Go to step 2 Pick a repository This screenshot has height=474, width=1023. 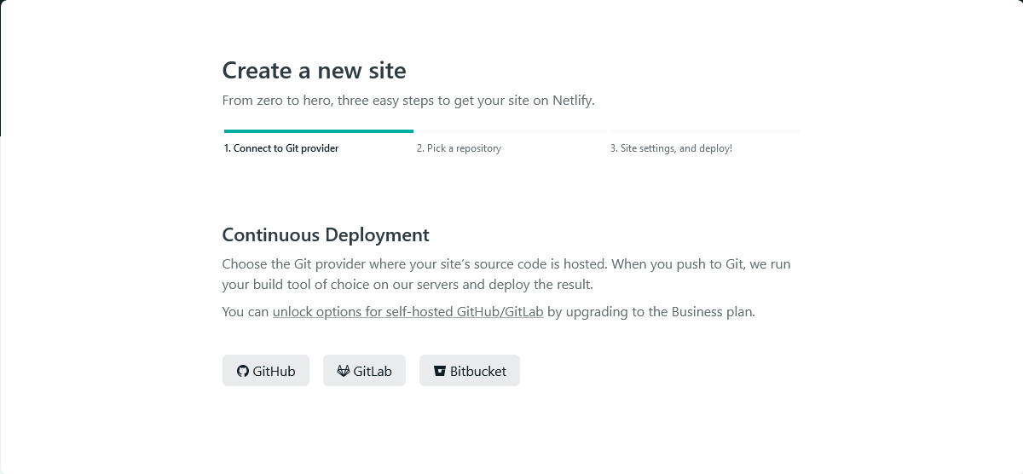pos(459,148)
